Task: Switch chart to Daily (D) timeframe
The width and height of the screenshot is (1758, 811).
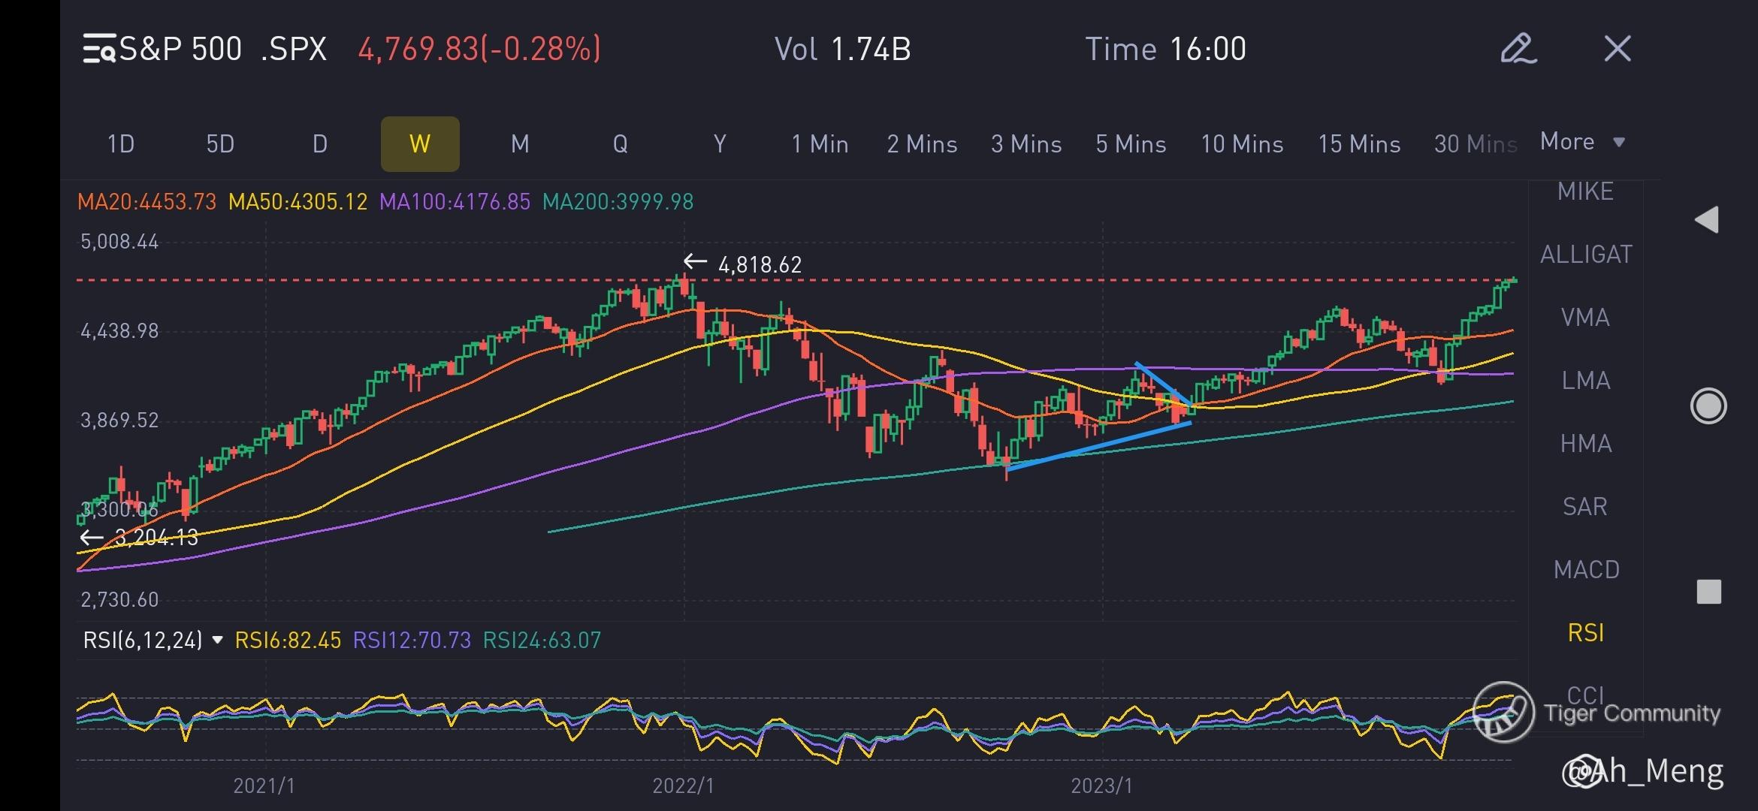Action: coord(320,143)
